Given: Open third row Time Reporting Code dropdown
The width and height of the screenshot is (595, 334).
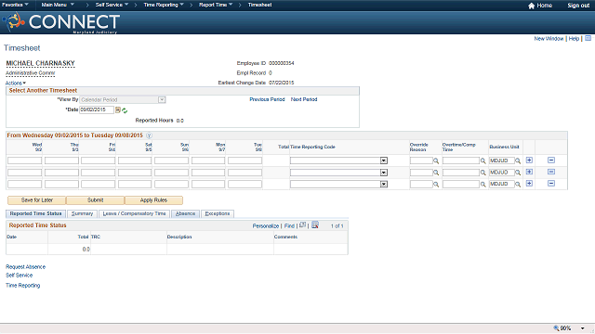Looking at the screenshot, I should [x=384, y=184].
